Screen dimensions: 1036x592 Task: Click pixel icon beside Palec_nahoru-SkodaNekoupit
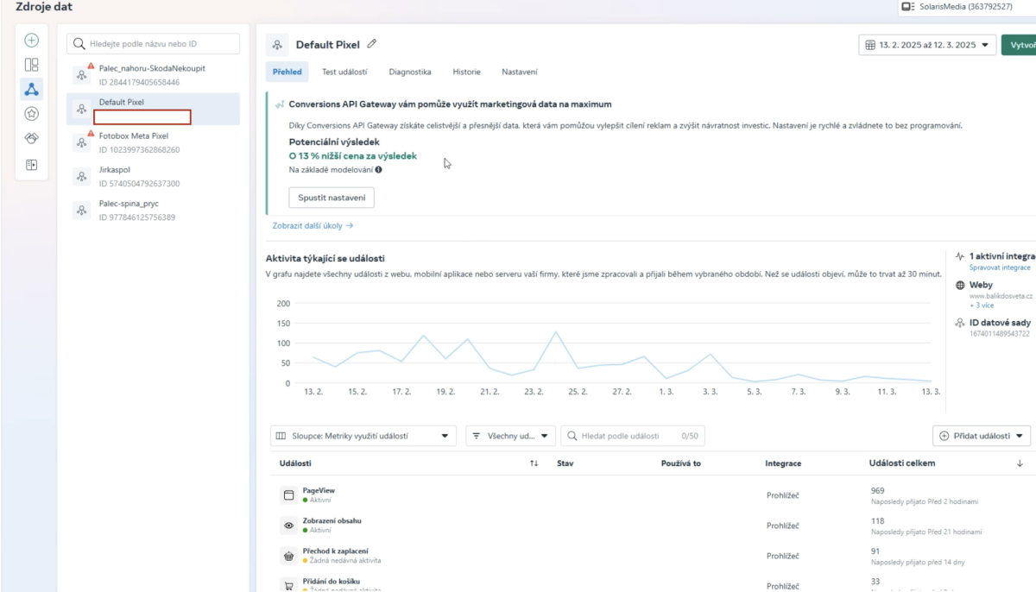coord(81,75)
